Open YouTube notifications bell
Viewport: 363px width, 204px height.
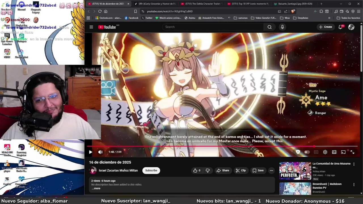341,27
